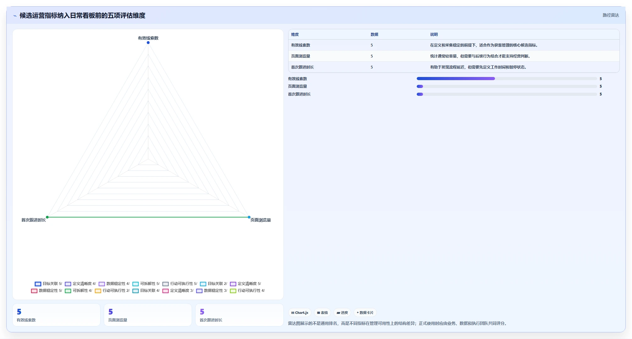Click the blue radar point at 有效线索数
The height and width of the screenshot is (339, 632).
[148, 43]
